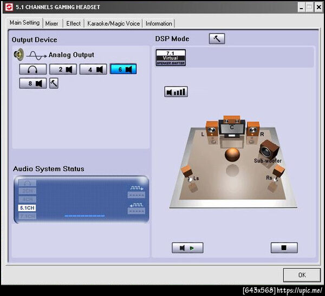
Task: Switch to the Main Setting tab
Action: [25, 23]
